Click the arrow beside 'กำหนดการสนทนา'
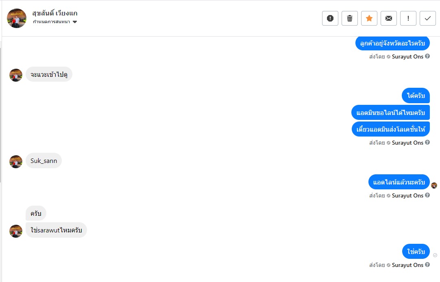 point(75,22)
